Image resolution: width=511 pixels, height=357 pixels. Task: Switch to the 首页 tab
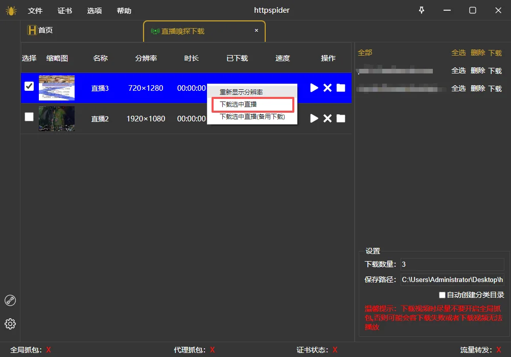click(x=40, y=30)
